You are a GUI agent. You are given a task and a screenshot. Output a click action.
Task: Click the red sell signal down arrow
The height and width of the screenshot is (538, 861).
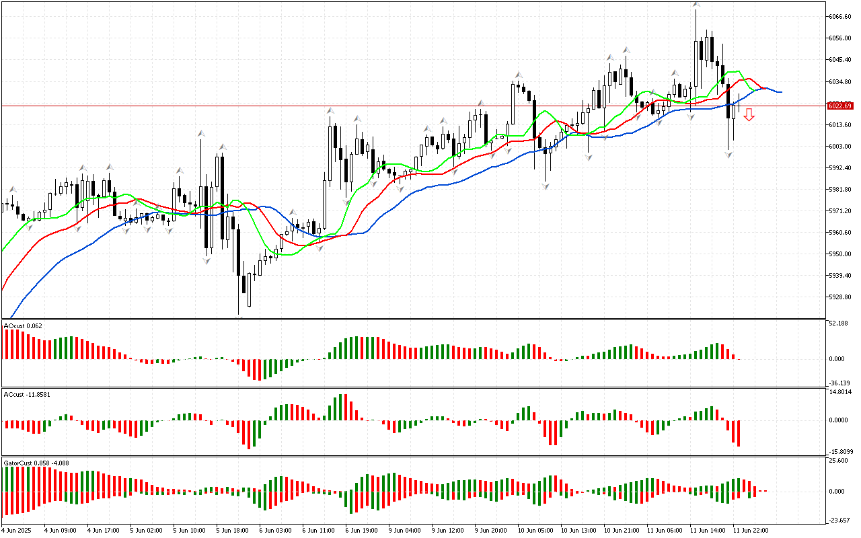click(x=749, y=115)
